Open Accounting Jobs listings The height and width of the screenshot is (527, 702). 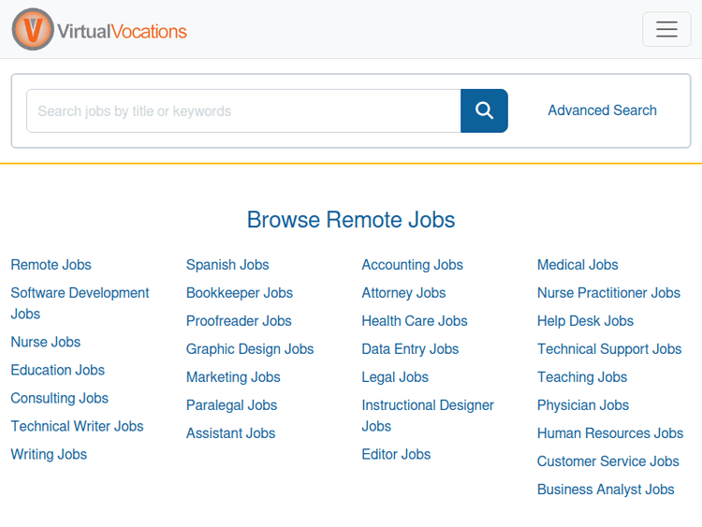(412, 265)
